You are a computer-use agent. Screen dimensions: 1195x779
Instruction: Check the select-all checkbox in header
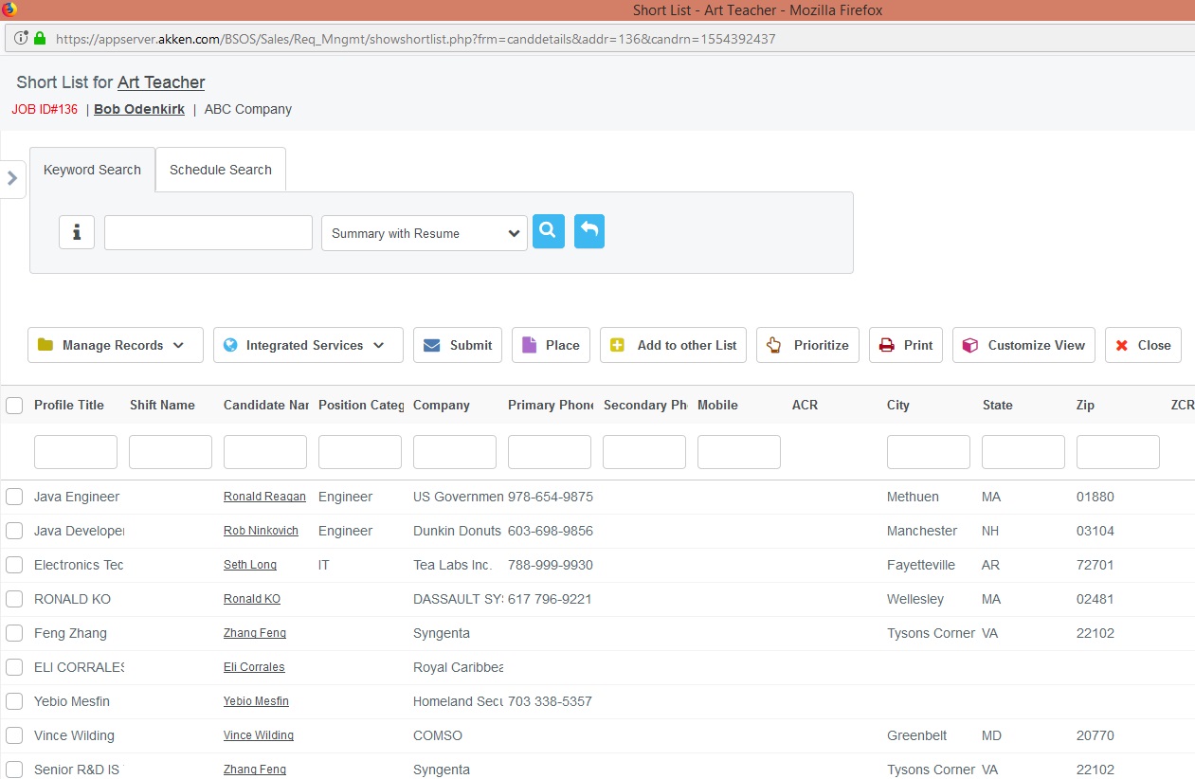14,405
